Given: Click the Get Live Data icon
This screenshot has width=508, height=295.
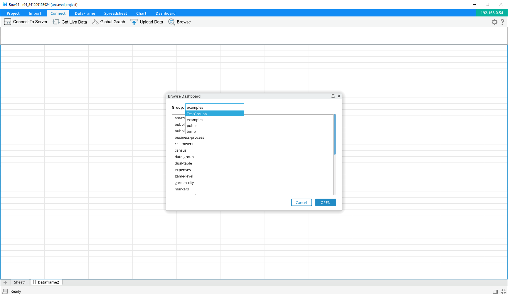Looking at the screenshot, I should click(x=56, y=22).
